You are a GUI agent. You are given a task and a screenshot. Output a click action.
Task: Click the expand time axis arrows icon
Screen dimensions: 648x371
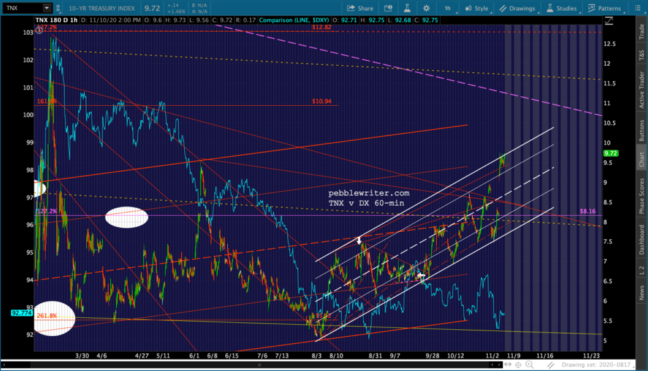click(508, 365)
